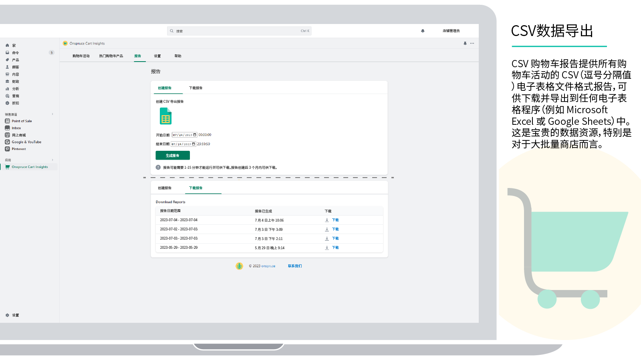Open the onspruce footer link

pos(268,266)
